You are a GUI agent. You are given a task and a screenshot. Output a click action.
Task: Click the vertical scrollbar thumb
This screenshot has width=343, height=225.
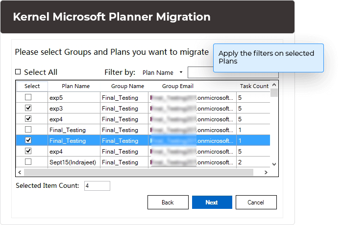coord(274,92)
